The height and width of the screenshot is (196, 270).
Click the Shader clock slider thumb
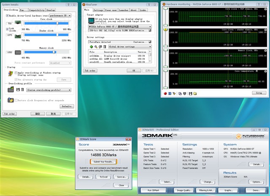(x=57, y=35)
